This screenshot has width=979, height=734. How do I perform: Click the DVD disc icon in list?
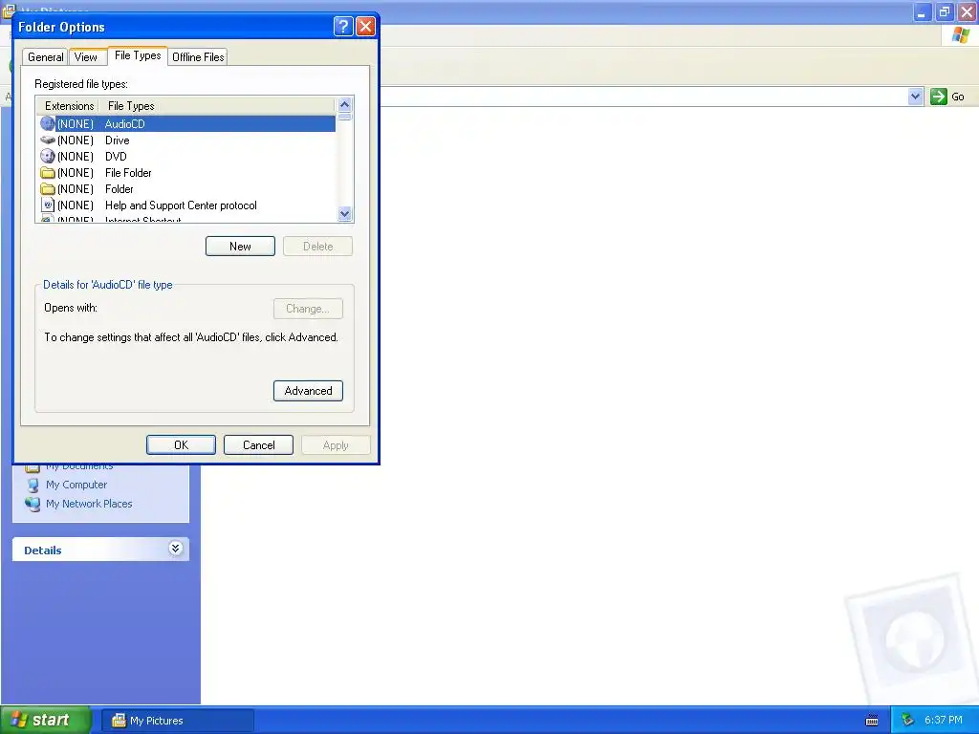[x=48, y=156]
